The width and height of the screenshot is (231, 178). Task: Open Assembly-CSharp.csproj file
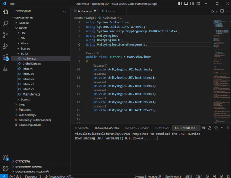[x=41, y=120]
